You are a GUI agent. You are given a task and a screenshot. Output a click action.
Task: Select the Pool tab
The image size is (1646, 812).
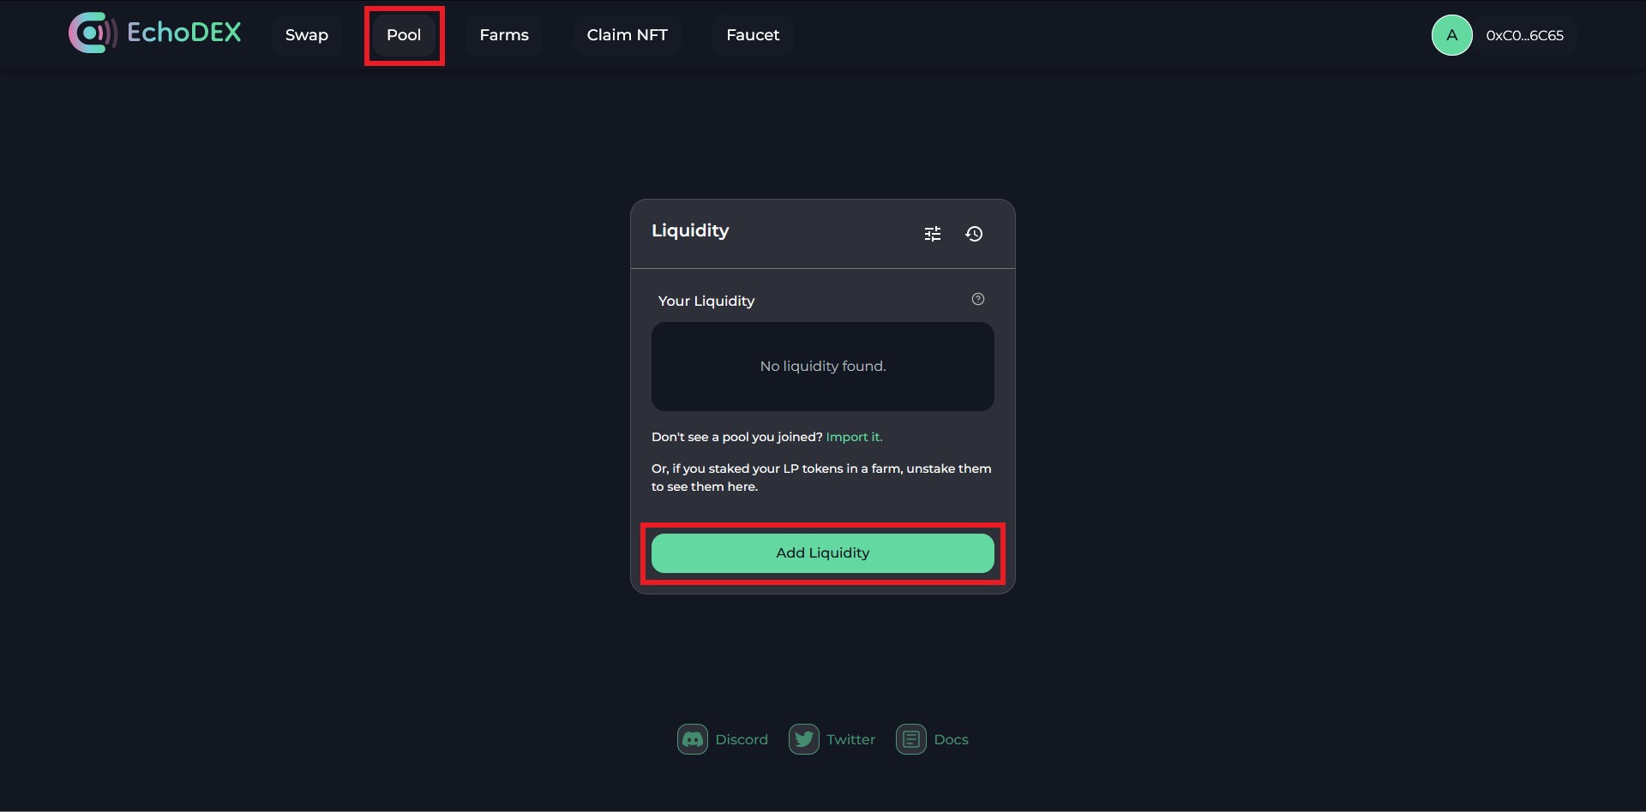pyautogui.click(x=404, y=35)
